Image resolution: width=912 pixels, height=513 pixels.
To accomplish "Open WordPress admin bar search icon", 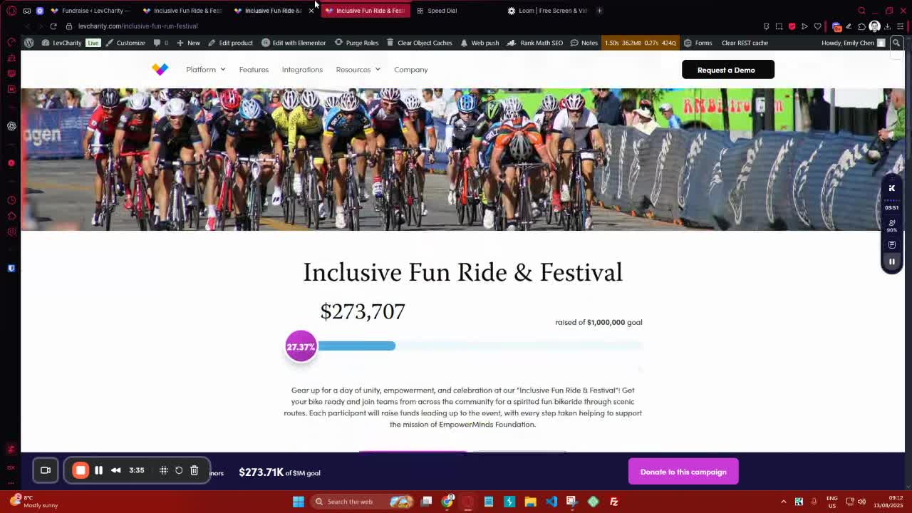I will point(896,43).
